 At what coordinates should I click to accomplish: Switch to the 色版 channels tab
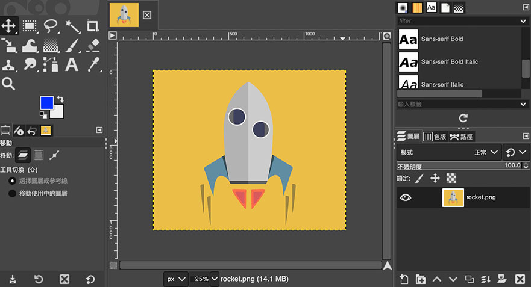(x=434, y=137)
